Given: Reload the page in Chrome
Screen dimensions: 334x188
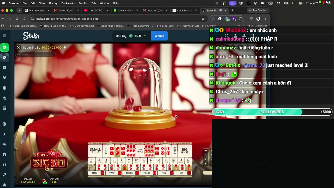Looking at the screenshot, I should pos(17,19).
